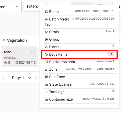122x113 pixels.
Task: Click the Container size row
Action: coord(79,99)
